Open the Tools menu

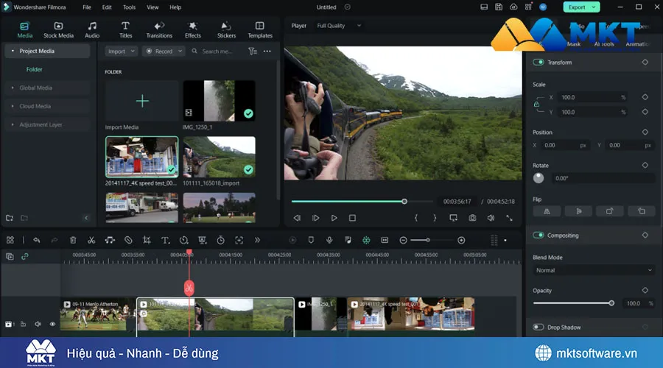coord(129,7)
